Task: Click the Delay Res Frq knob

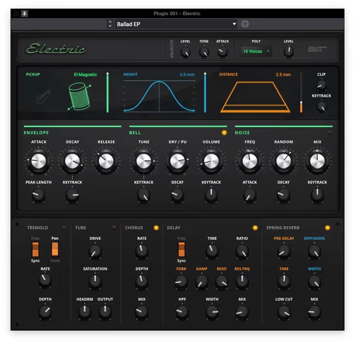Action: click(x=242, y=281)
